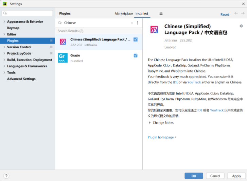Image resolution: width=247 pixels, height=181 pixels.
Task: Navigate forward with the right arrow icon
Action: click(x=243, y=13)
